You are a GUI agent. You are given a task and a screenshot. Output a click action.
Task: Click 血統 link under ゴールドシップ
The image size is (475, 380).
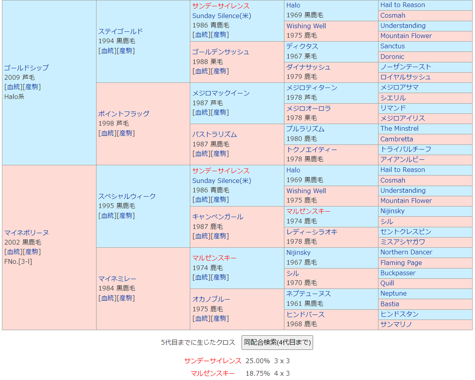click(x=13, y=87)
